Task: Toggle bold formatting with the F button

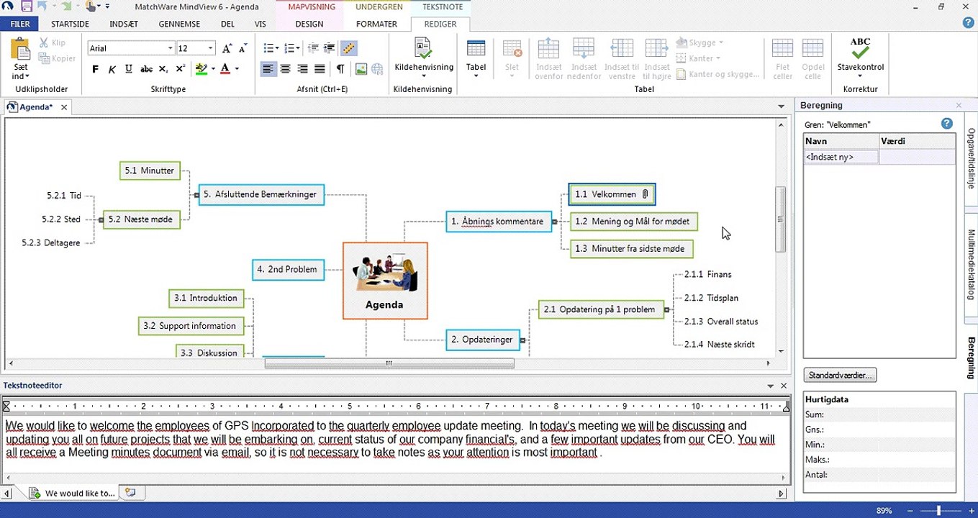Action: tap(95, 69)
